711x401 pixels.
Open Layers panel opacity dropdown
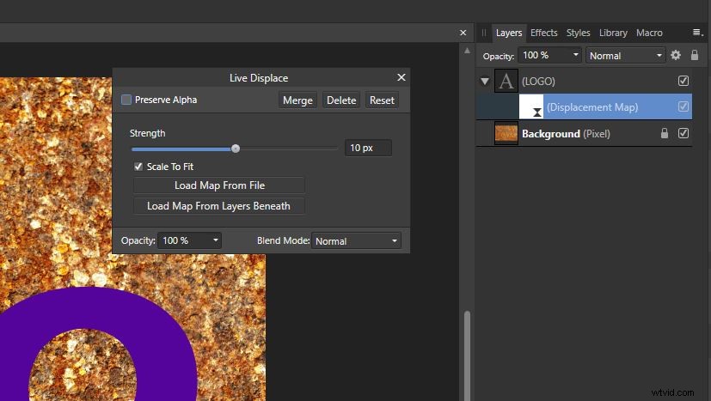pyautogui.click(x=575, y=55)
